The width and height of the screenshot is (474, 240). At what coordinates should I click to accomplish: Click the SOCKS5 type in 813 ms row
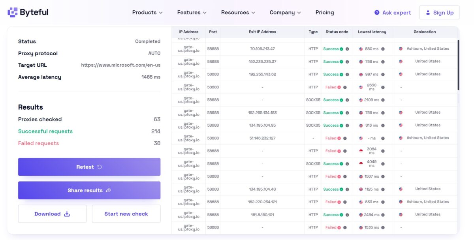[x=313, y=126]
